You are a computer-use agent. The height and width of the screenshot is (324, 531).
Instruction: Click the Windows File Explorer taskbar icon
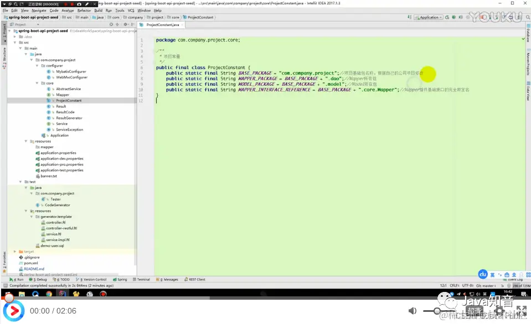coord(22,294)
